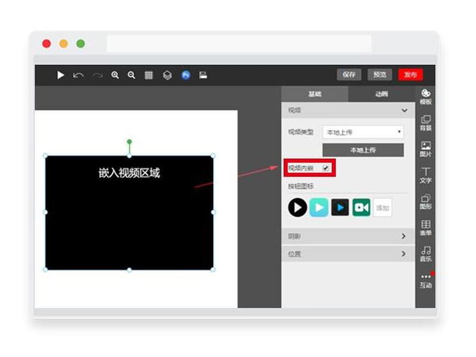Select the 文字 text sidebar tool

coord(425,175)
